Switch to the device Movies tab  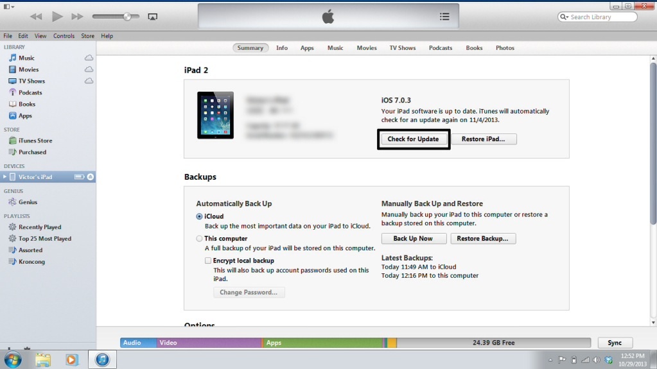click(x=367, y=47)
